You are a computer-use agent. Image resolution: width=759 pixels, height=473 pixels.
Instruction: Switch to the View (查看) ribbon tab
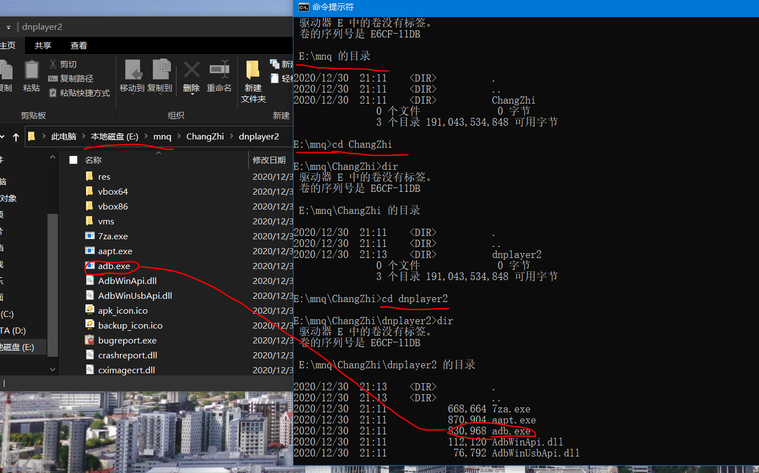point(79,45)
